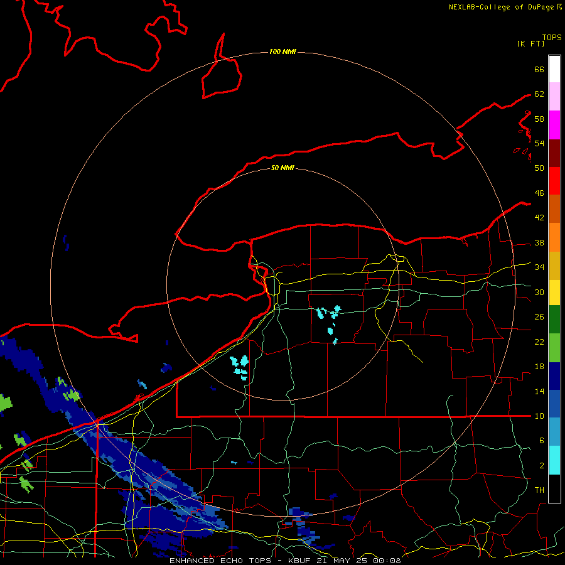Screen dimensions: 565x565
Task: Click the light blue segment of the color scale
Action: pos(554,432)
